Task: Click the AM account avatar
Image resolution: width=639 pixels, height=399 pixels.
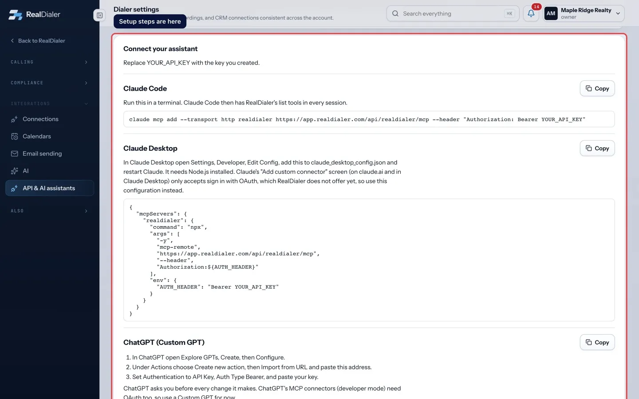Action: point(551,13)
